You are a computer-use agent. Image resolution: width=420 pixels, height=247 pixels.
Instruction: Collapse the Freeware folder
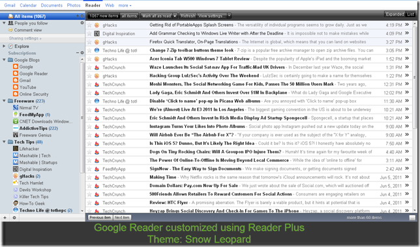(4, 101)
